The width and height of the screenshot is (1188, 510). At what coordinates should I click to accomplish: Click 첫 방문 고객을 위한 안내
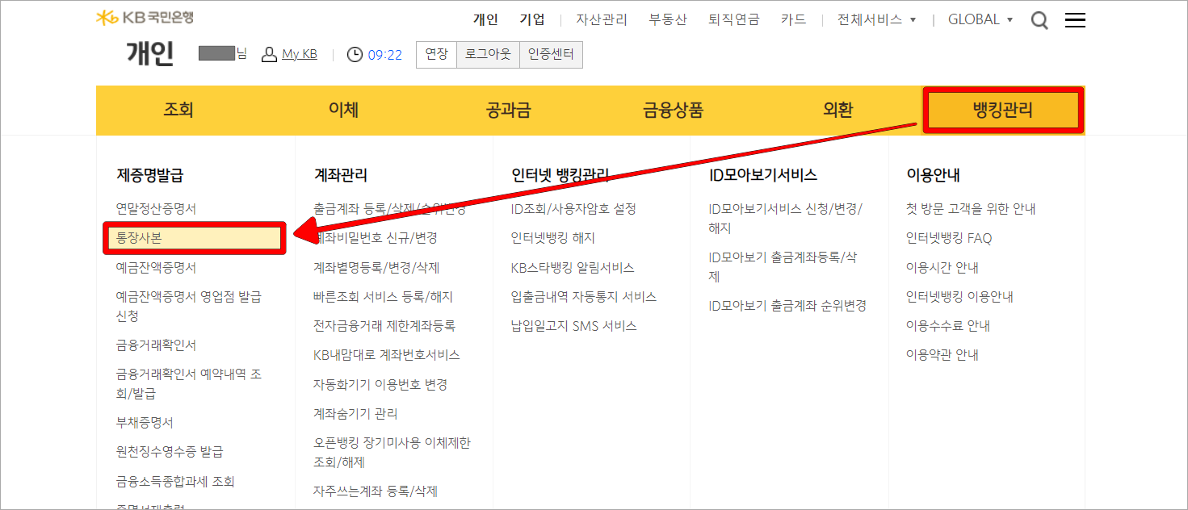[x=971, y=209]
